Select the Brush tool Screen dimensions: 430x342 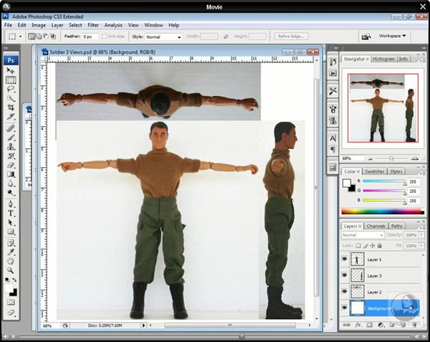coord(11,137)
